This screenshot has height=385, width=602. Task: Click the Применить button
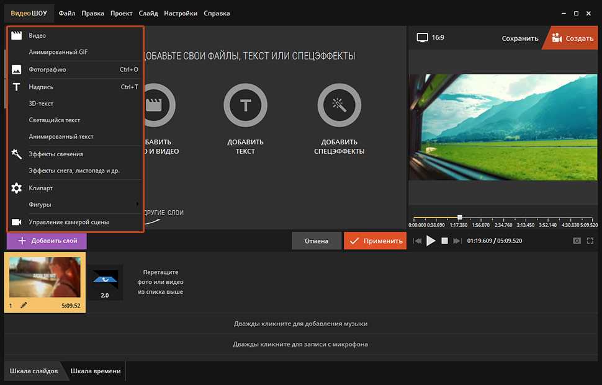(375, 241)
